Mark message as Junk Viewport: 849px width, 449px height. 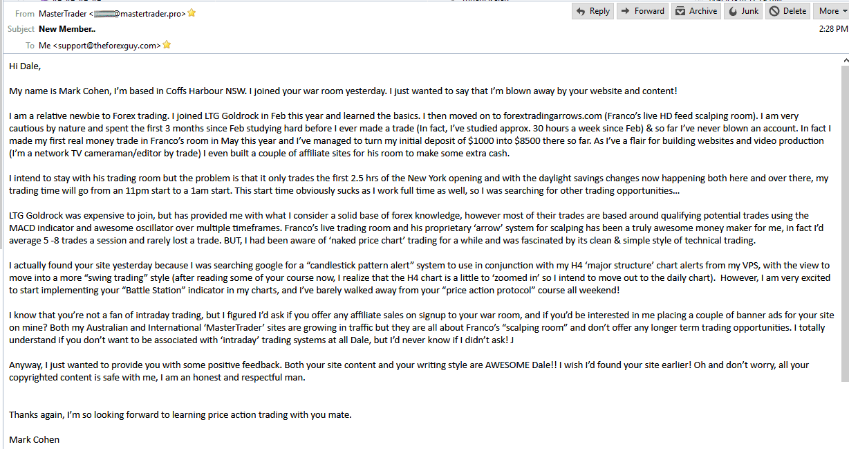point(744,11)
